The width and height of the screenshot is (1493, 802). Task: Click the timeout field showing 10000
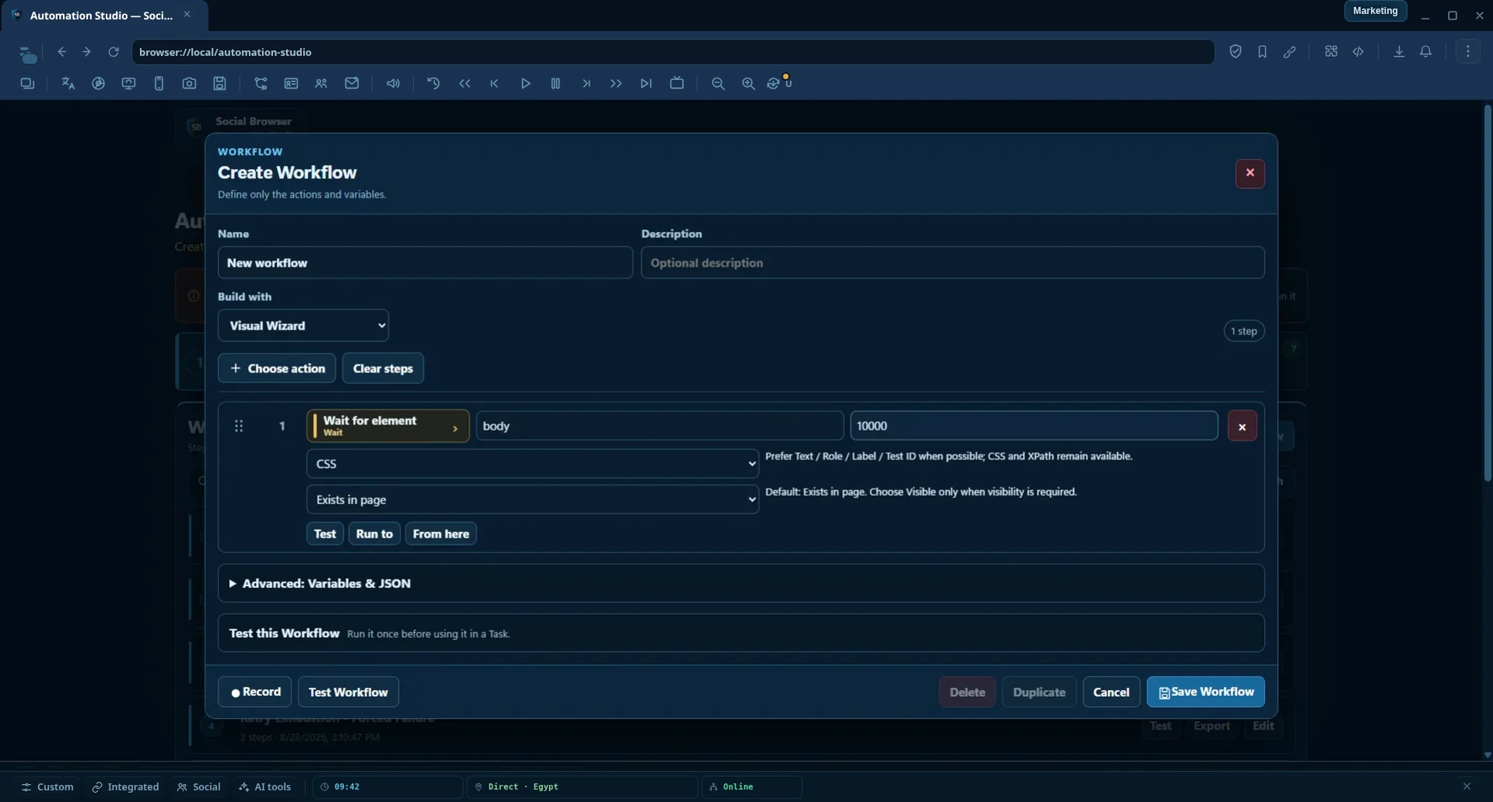(1034, 426)
